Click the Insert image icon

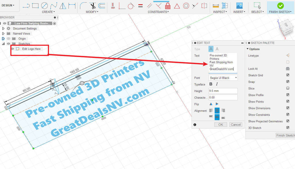(239, 6)
